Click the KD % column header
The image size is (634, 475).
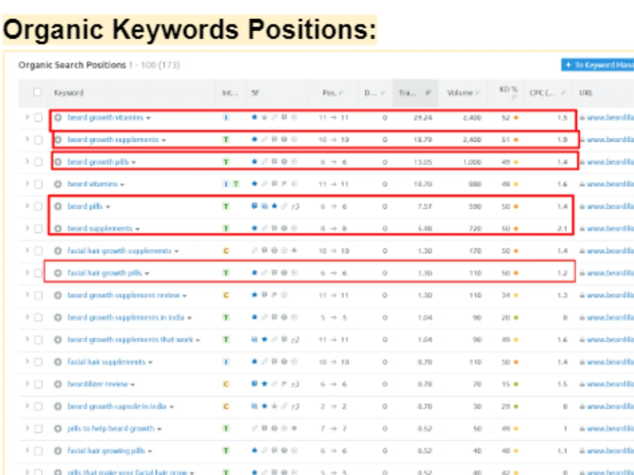(x=508, y=89)
